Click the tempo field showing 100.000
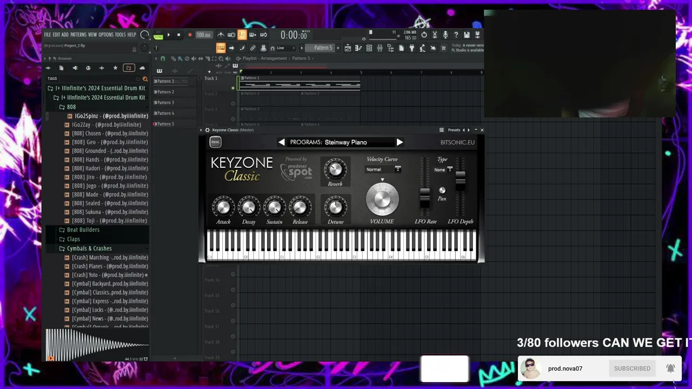Image resolution: width=692 pixels, height=389 pixels. coord(203,35)
